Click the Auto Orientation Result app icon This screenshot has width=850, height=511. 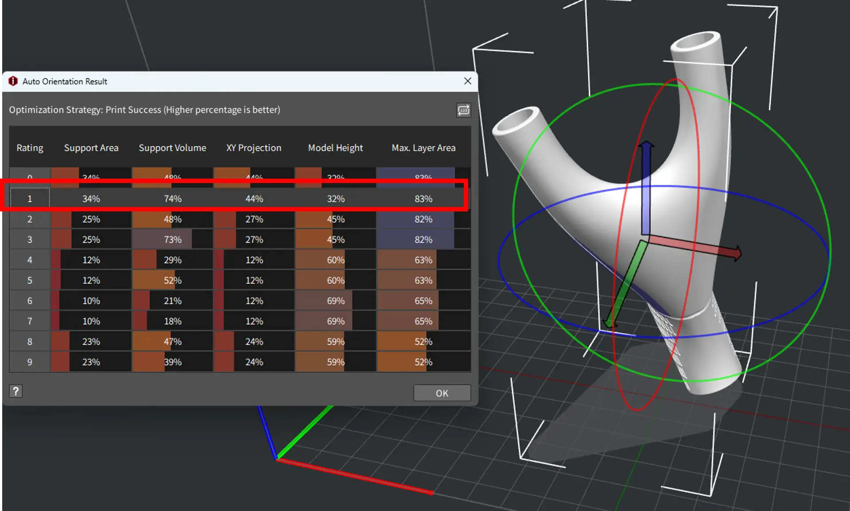pos(13,81)
